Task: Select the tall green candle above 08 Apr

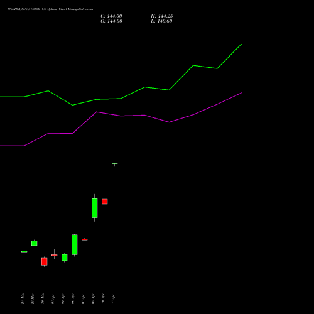Action: [95, 208]
